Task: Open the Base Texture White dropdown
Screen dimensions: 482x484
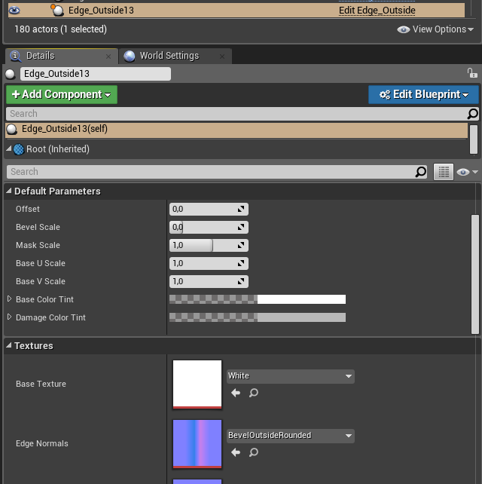Action: click(290, 375)
